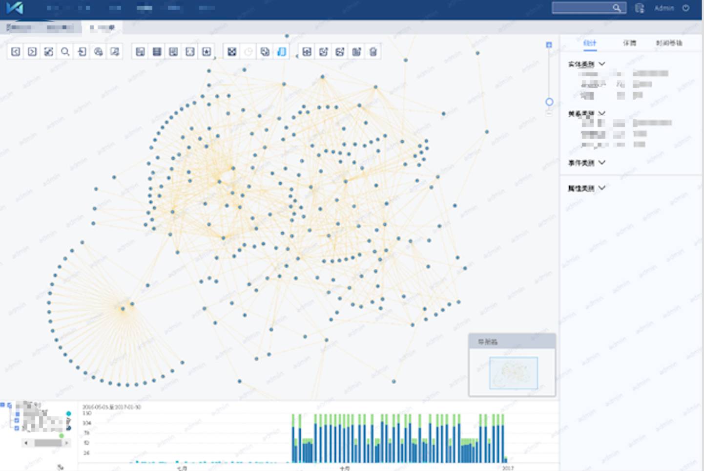The image size is (704, 471).
Task: Click the bar-chart edit toolbar icon
Action: (356, 51)
